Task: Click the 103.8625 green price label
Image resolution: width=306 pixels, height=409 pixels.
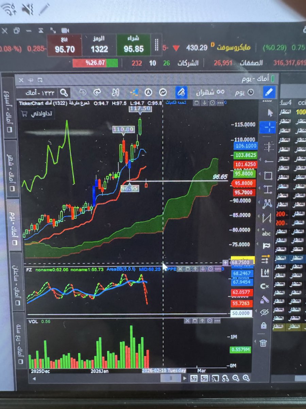Action: coord(245,155)
